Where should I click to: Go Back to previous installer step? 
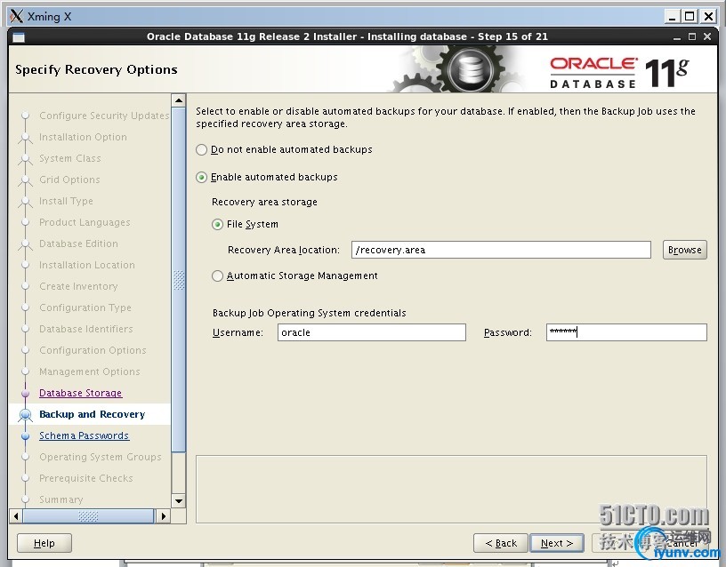[x=501, y=543]
